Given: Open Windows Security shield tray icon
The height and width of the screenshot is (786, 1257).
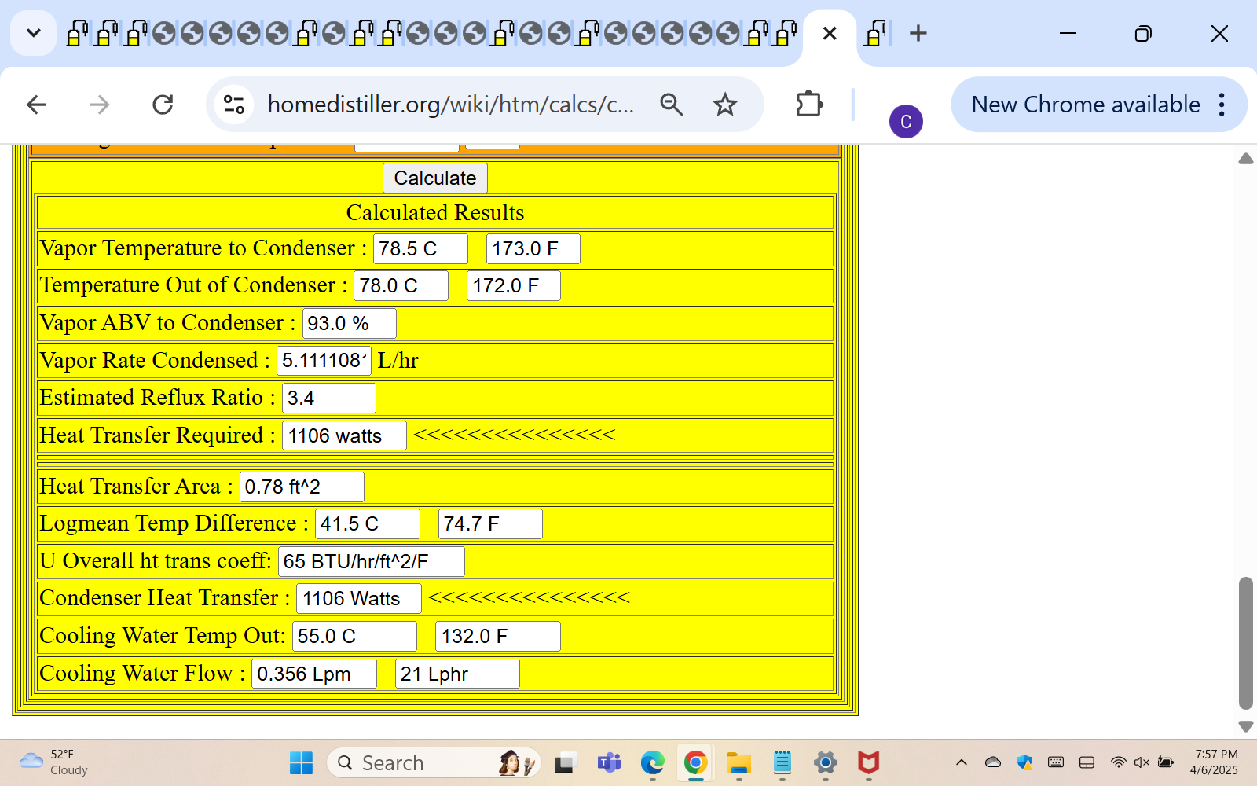Looking at the screenshot, I should point(1024,762).
